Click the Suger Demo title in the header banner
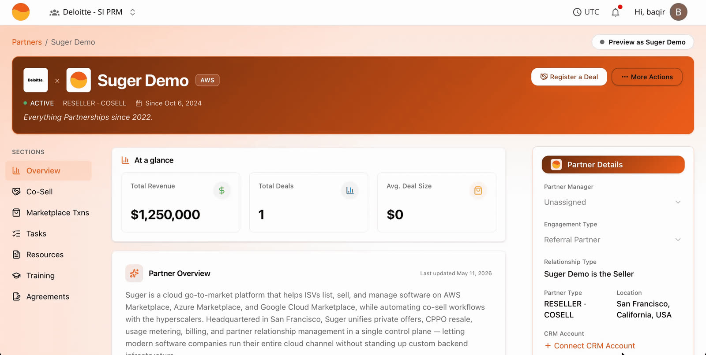The width and height of the screenshot is (706, 355). pyautogui.click(x=143, y=81)
